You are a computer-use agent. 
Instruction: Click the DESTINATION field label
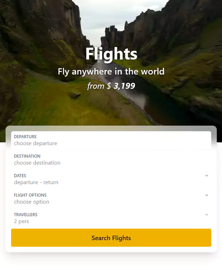(27, 156)
